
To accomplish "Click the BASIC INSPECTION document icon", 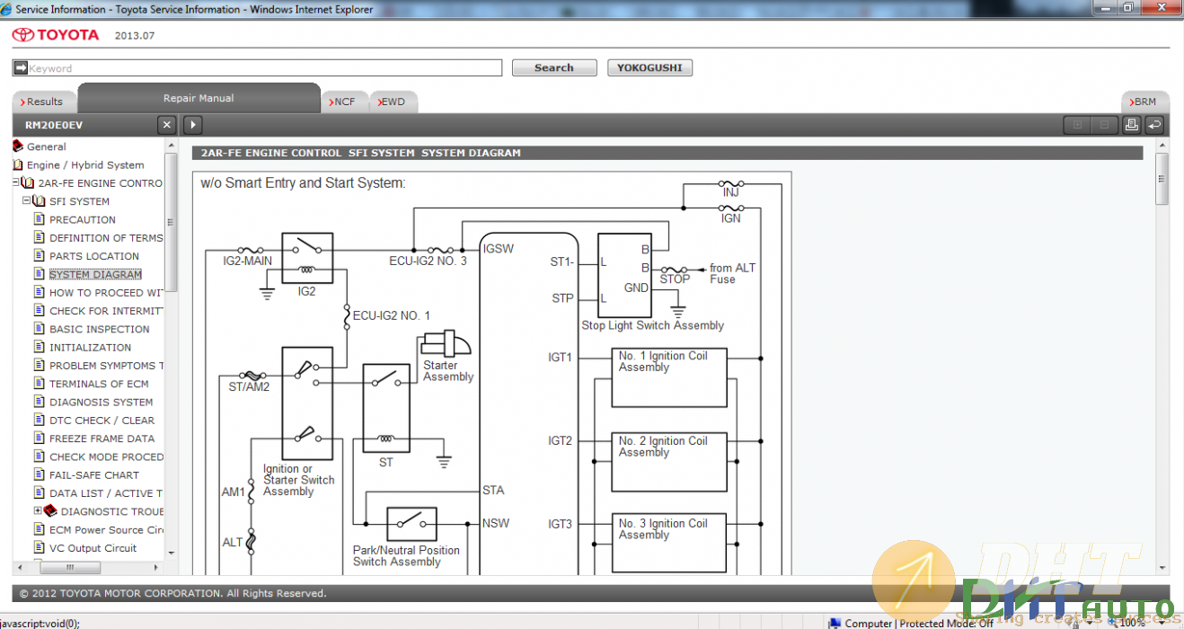I will 39,329.
